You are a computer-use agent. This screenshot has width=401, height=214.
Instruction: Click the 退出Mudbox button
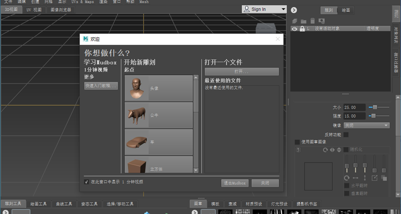click(235, 183)
